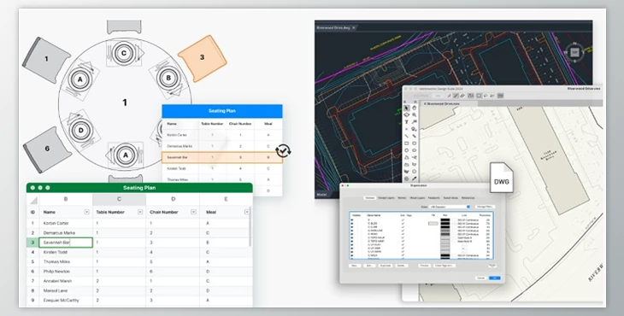
Task: Select the Rounded Rectangle tool in Vectorworks palette
Action: (415, 143)
